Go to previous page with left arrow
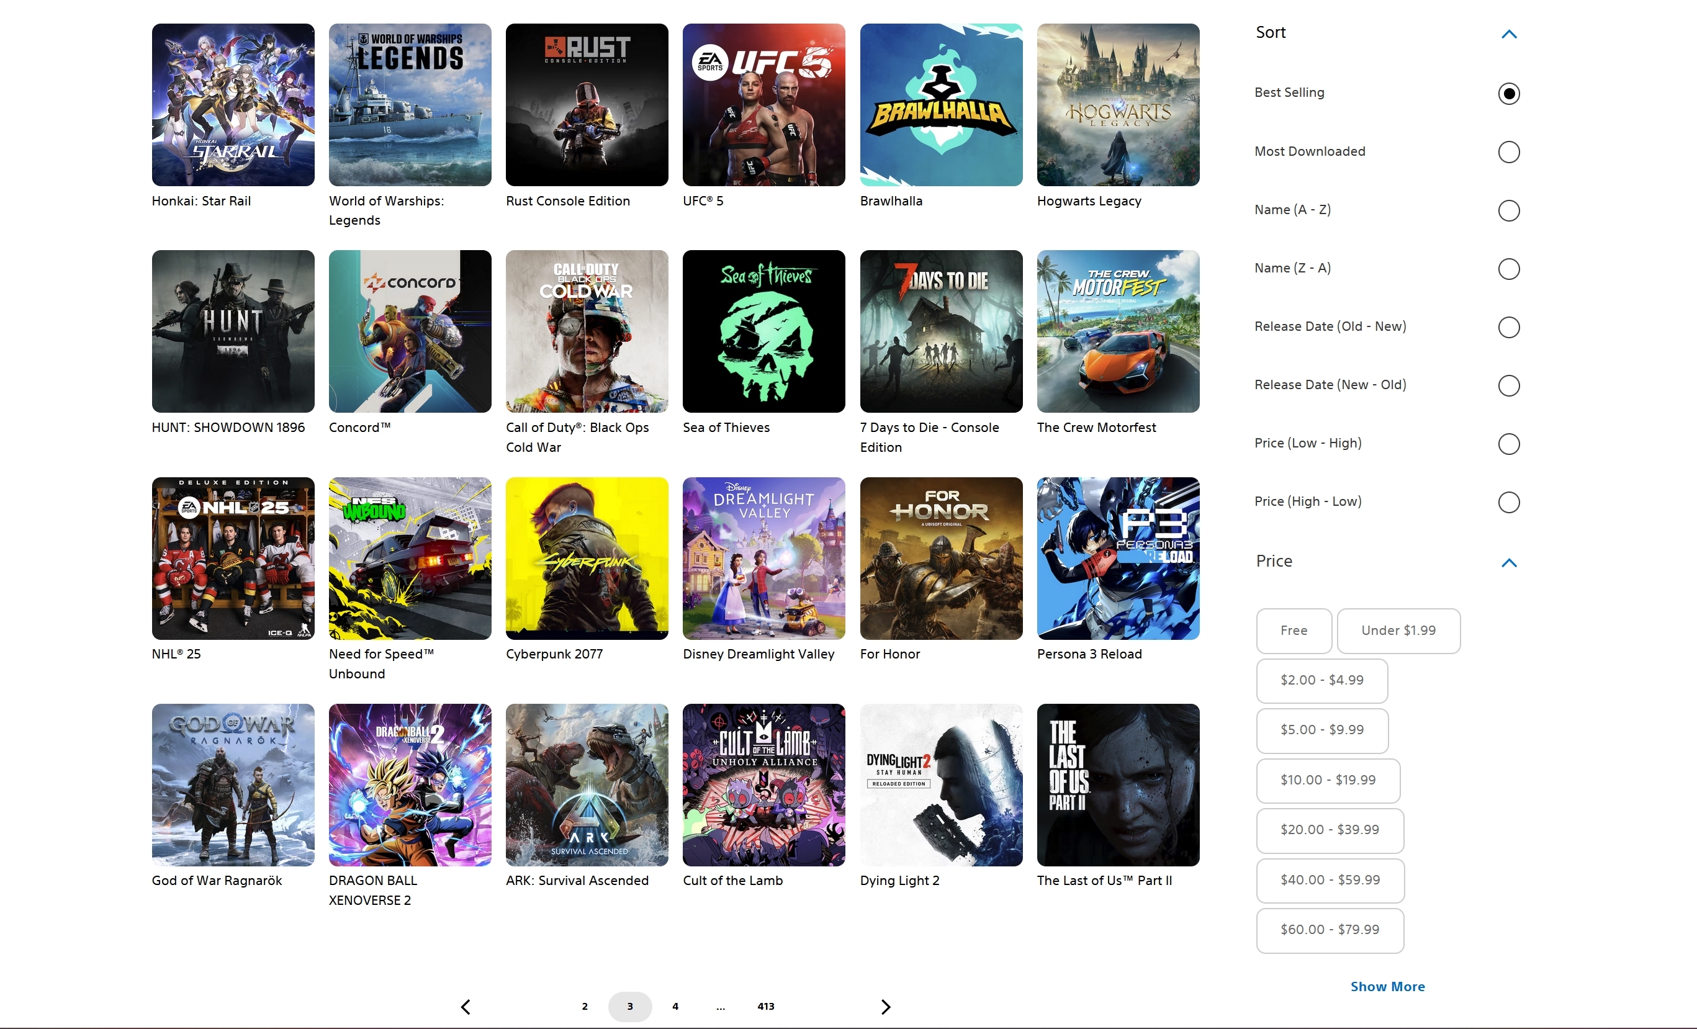Viewport: 1697px width, 1029px height. (x=466, y=1007)
